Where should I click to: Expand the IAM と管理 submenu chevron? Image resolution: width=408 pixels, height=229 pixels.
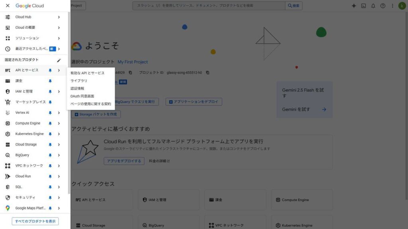click(59, 92)
